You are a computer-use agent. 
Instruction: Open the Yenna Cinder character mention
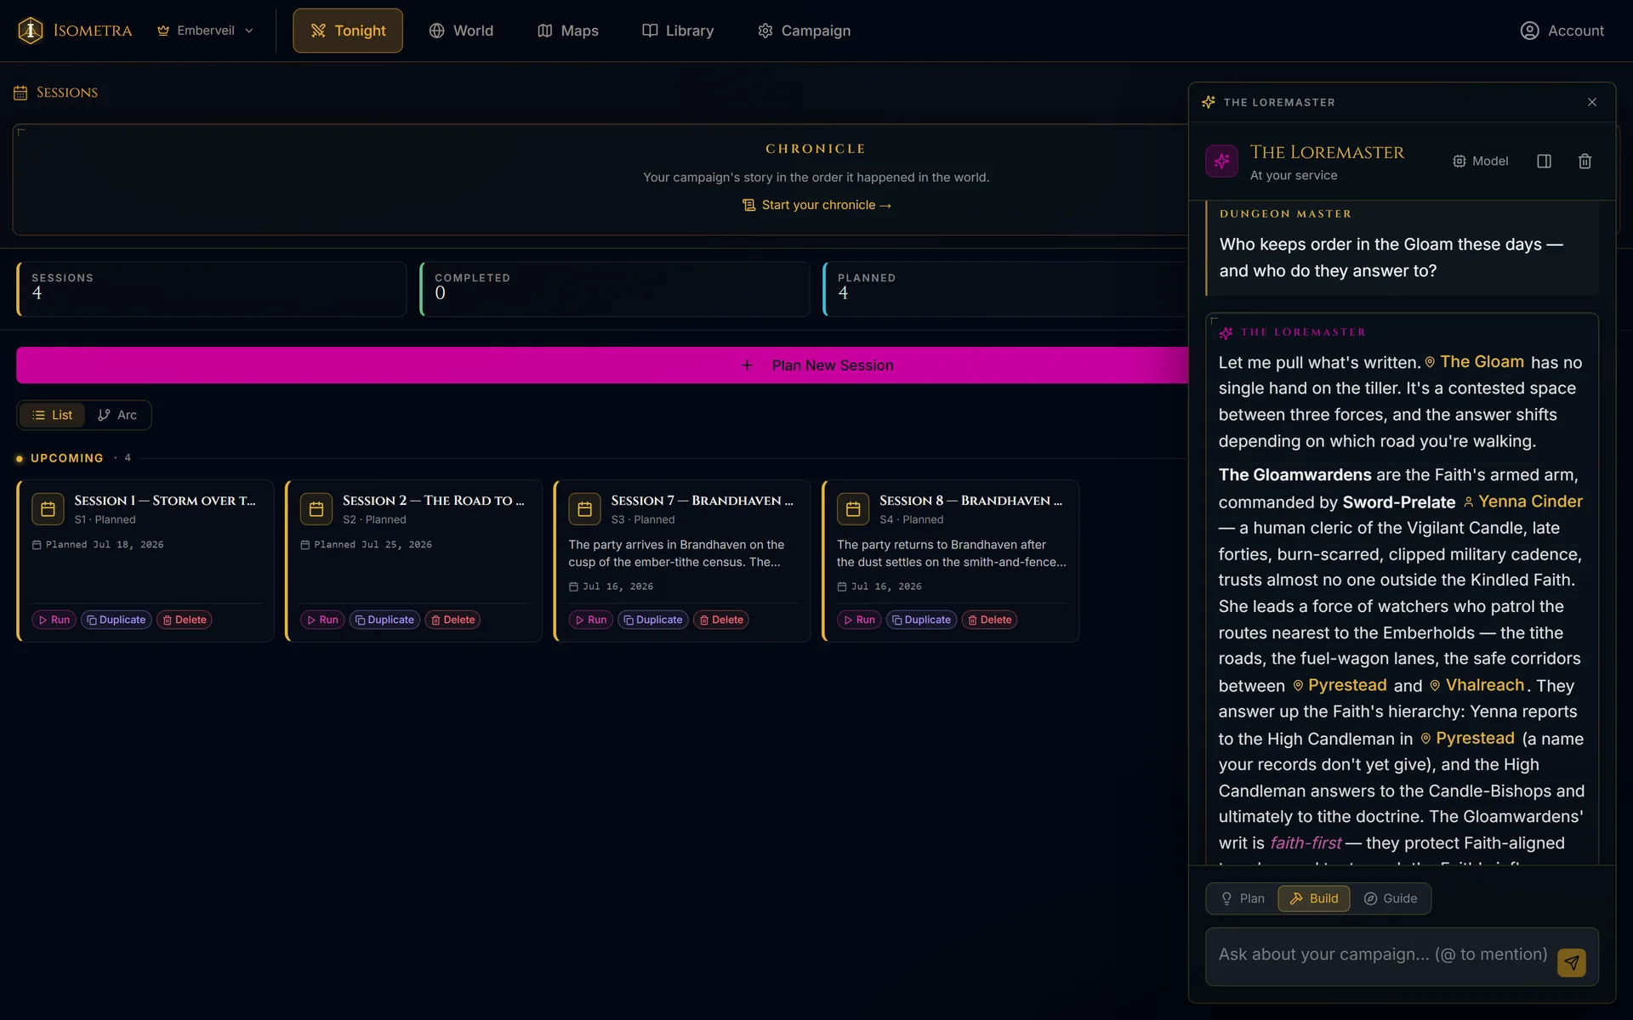1523,501
